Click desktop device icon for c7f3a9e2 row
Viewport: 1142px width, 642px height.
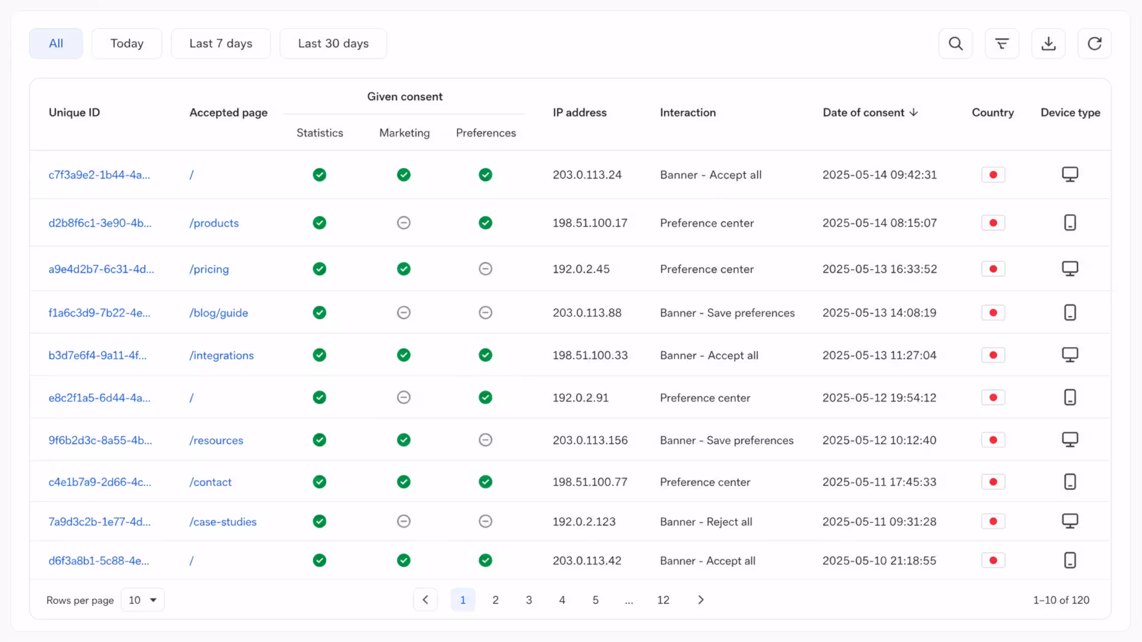tap(1070, 174)
